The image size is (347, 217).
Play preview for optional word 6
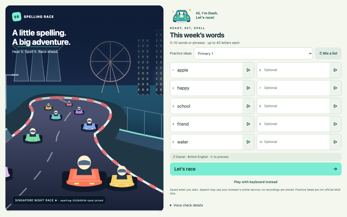coord(335,70)
